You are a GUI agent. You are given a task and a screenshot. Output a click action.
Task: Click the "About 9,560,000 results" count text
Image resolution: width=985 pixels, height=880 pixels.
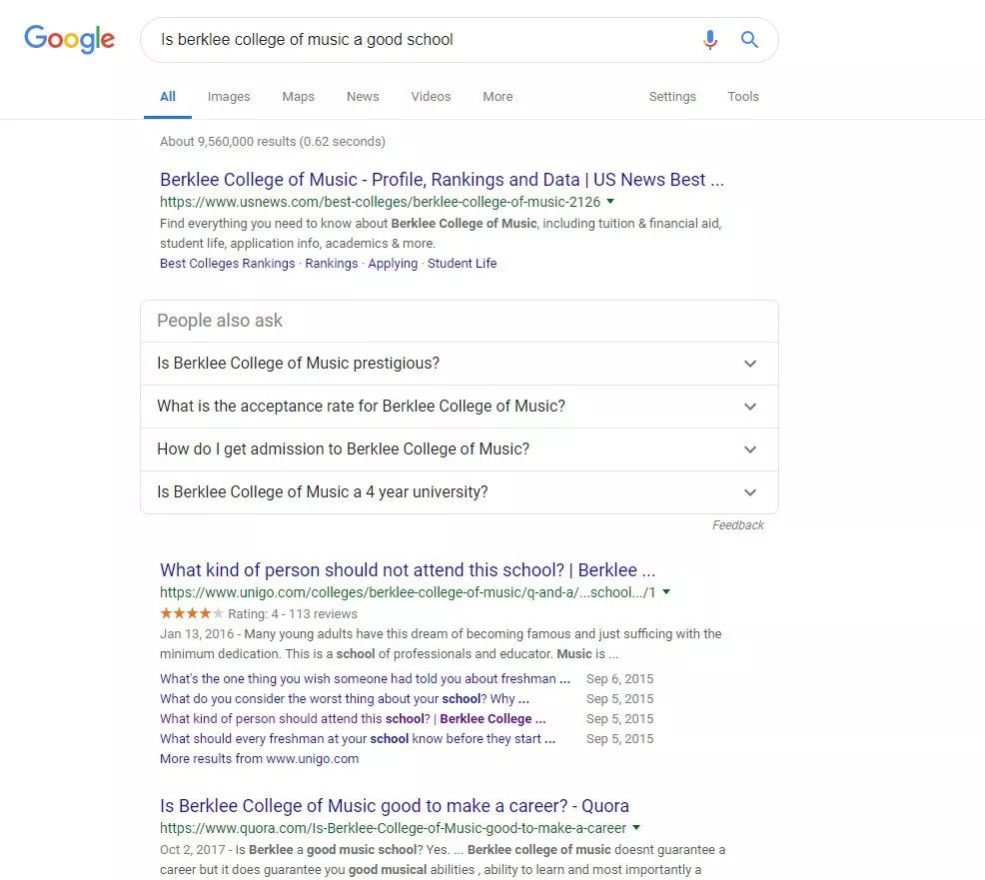(x=273, y=142)
